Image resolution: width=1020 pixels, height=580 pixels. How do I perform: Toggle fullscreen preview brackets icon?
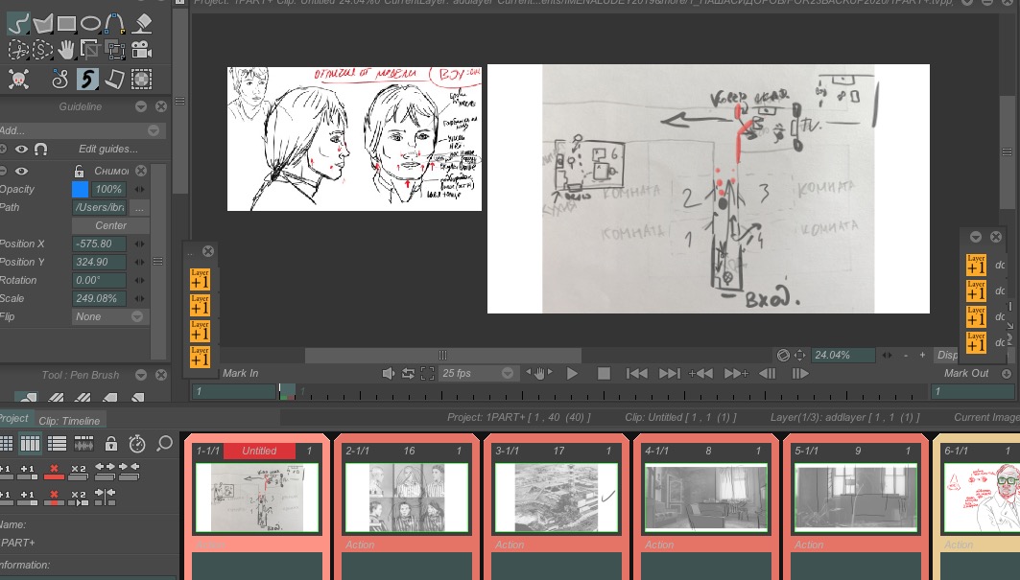click(x=427, y=373)
